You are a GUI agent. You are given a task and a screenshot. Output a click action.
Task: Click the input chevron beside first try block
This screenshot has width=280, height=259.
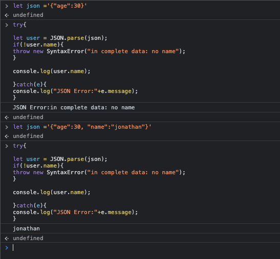point(7,25)
